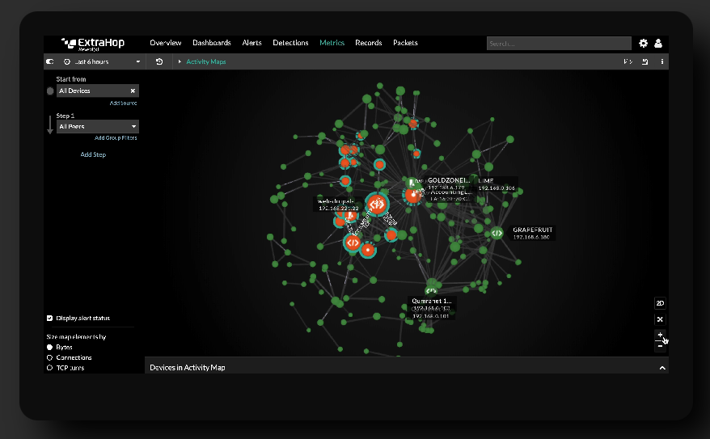Select the Qumranet device node

click(431, 291)
